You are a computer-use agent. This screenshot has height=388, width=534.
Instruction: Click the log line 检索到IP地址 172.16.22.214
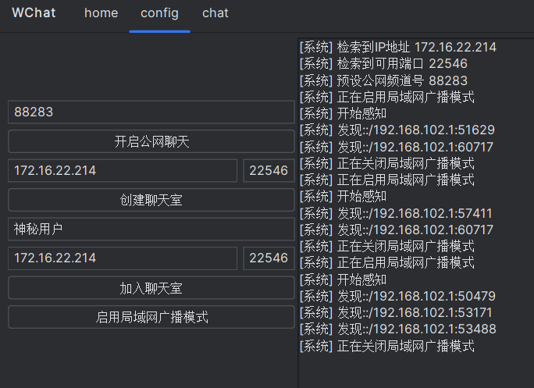click(398, 47)
